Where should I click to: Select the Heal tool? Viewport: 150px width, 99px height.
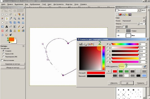click(19, 31)
